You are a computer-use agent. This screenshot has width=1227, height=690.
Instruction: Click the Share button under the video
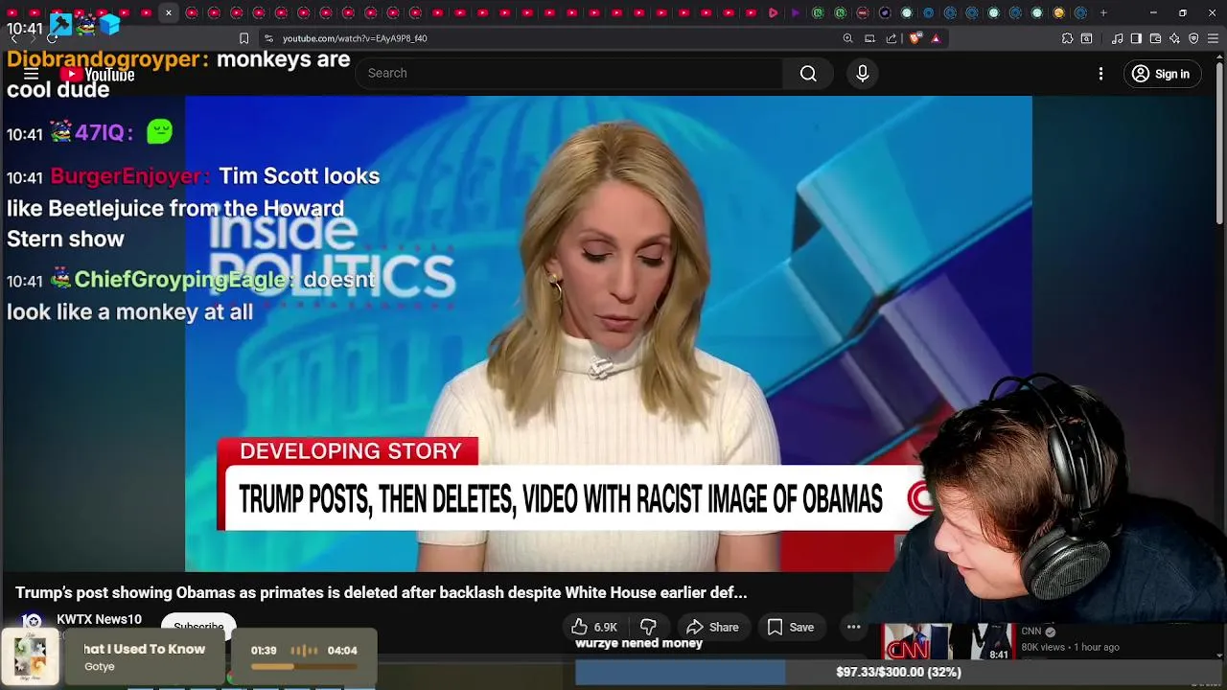pos(712,627)
